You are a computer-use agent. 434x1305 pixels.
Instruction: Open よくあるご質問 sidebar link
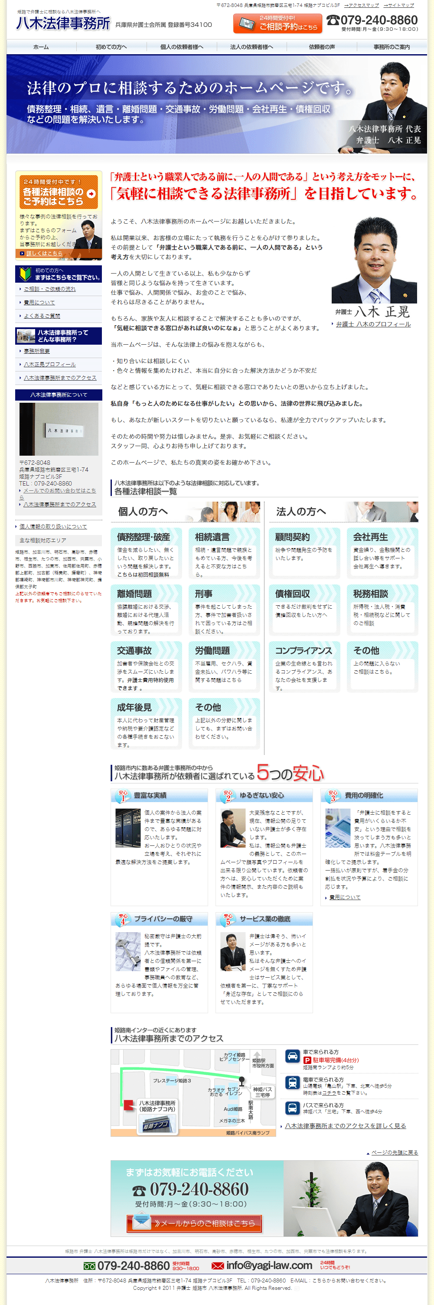[42, 316]
